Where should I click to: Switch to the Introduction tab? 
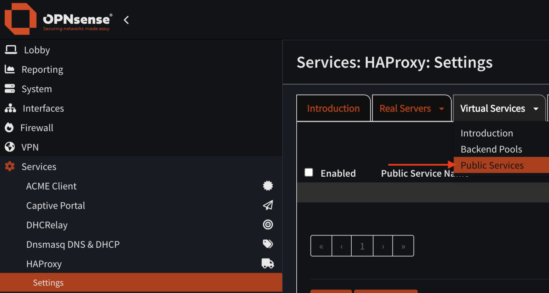[x=333, y=108]
